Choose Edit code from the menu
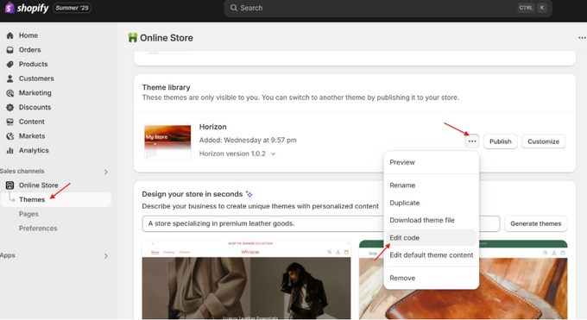The image size is (587, 320). click(432, 238)
